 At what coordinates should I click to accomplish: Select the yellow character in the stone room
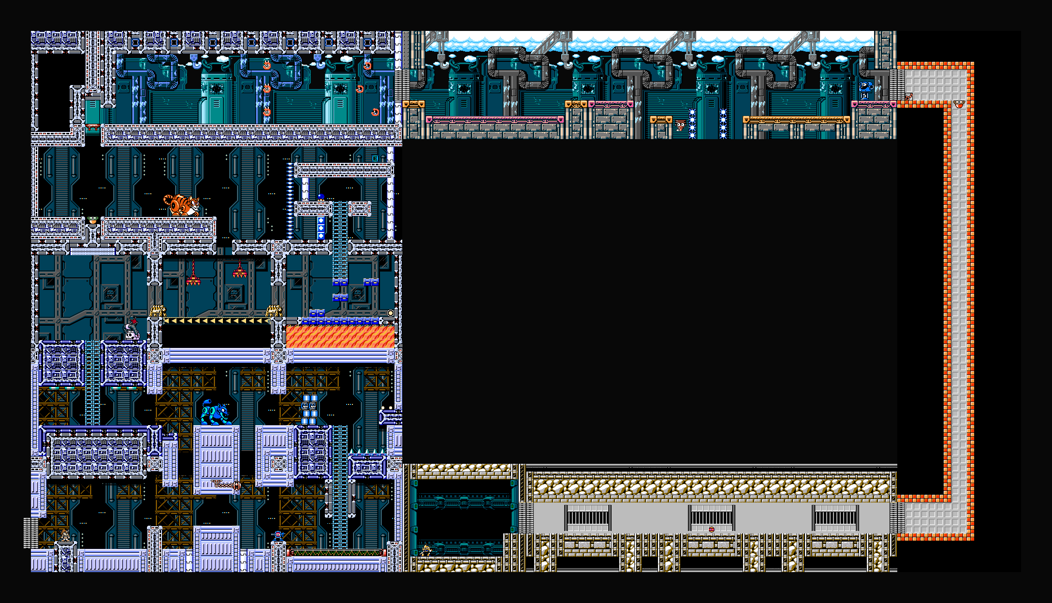(x=425, y=550)
